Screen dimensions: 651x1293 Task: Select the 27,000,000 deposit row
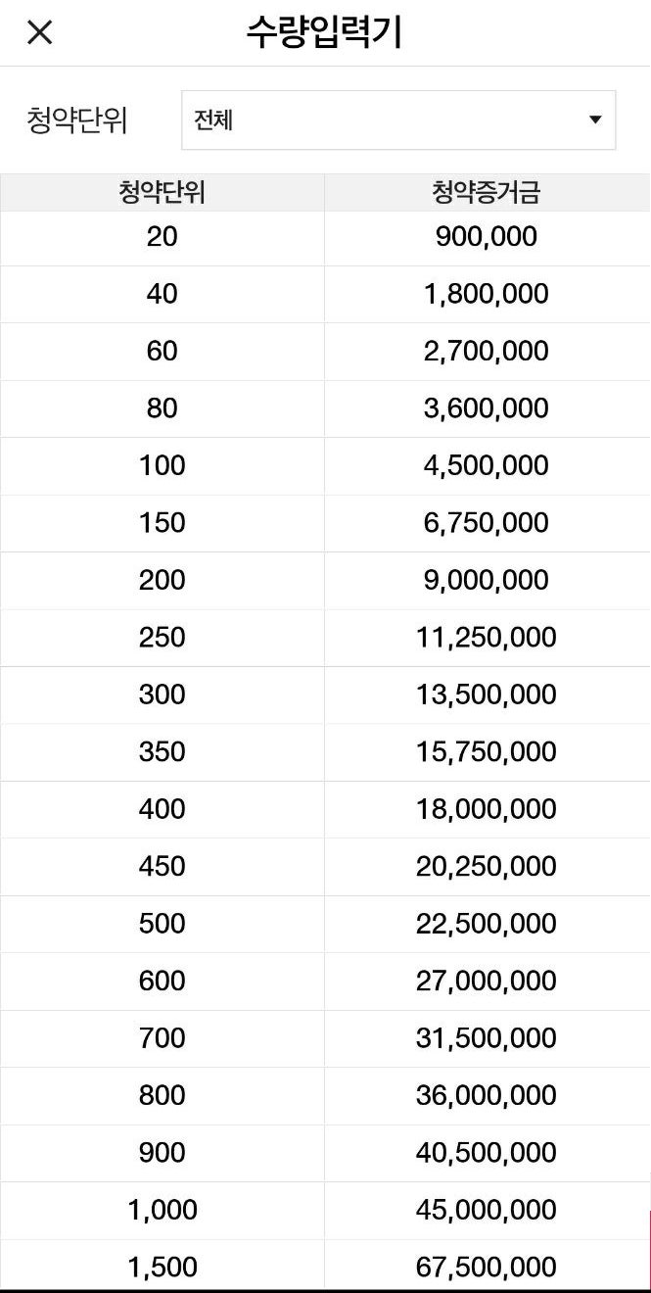click(x=486, y=981)
